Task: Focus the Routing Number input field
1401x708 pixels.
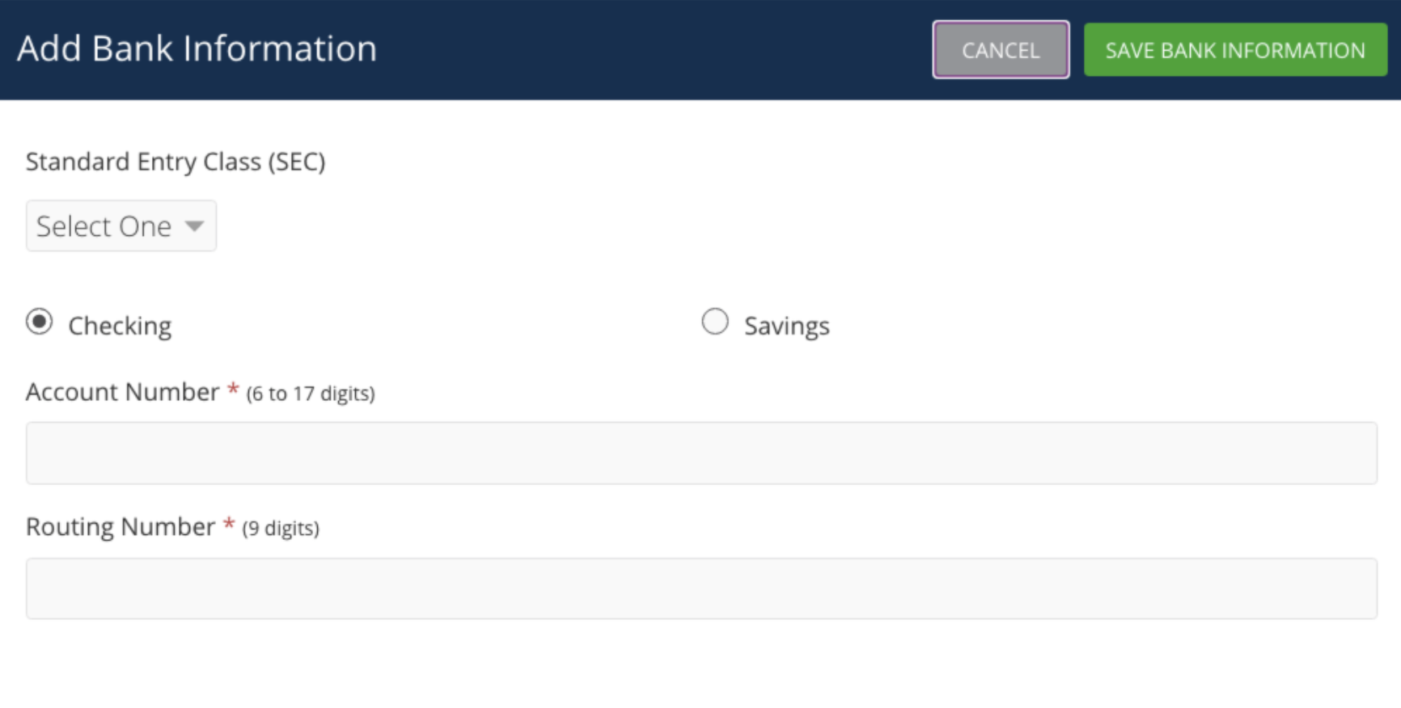Action: point(701,588)
